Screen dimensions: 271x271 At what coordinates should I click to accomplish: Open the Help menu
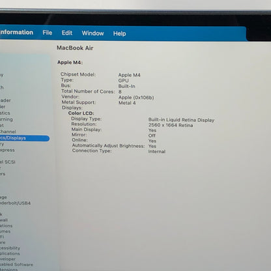point(119,33)
